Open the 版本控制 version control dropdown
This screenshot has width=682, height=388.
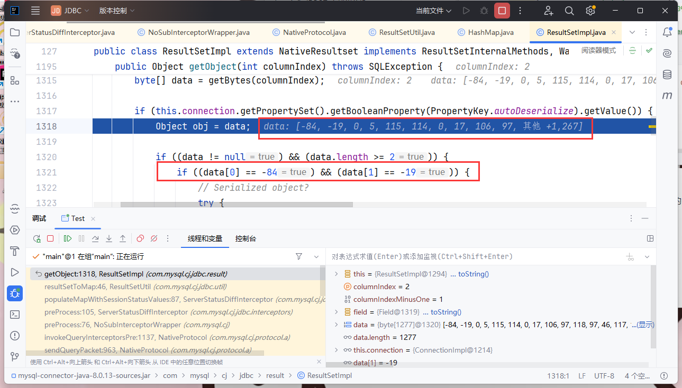pos(116,11)
